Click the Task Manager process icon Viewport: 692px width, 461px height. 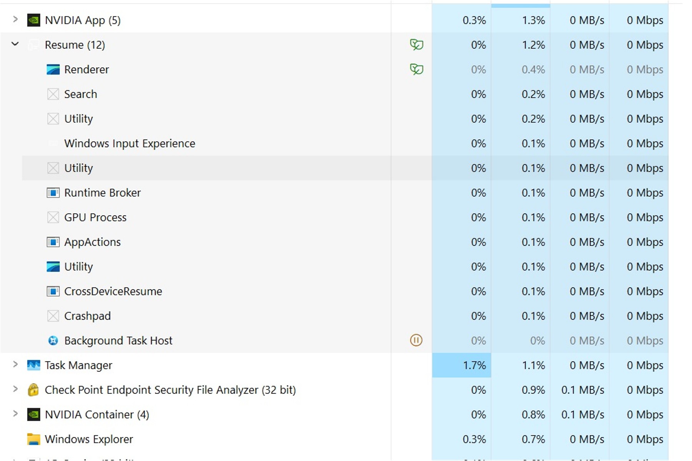(x=34, y=365)
